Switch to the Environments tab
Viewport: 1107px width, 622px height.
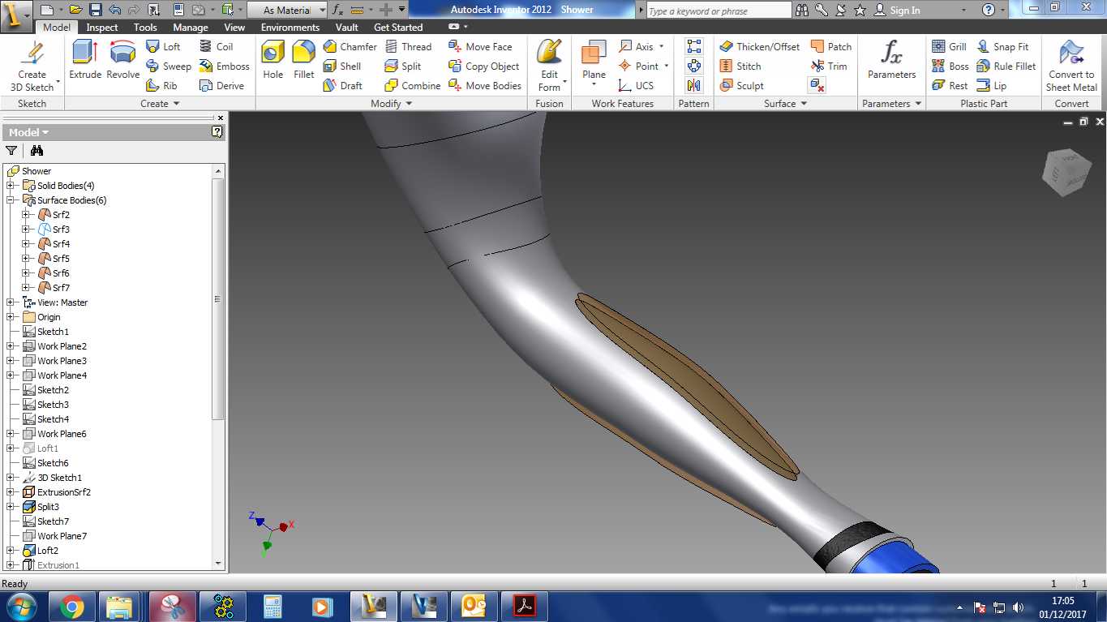click(x=290, y=27)
